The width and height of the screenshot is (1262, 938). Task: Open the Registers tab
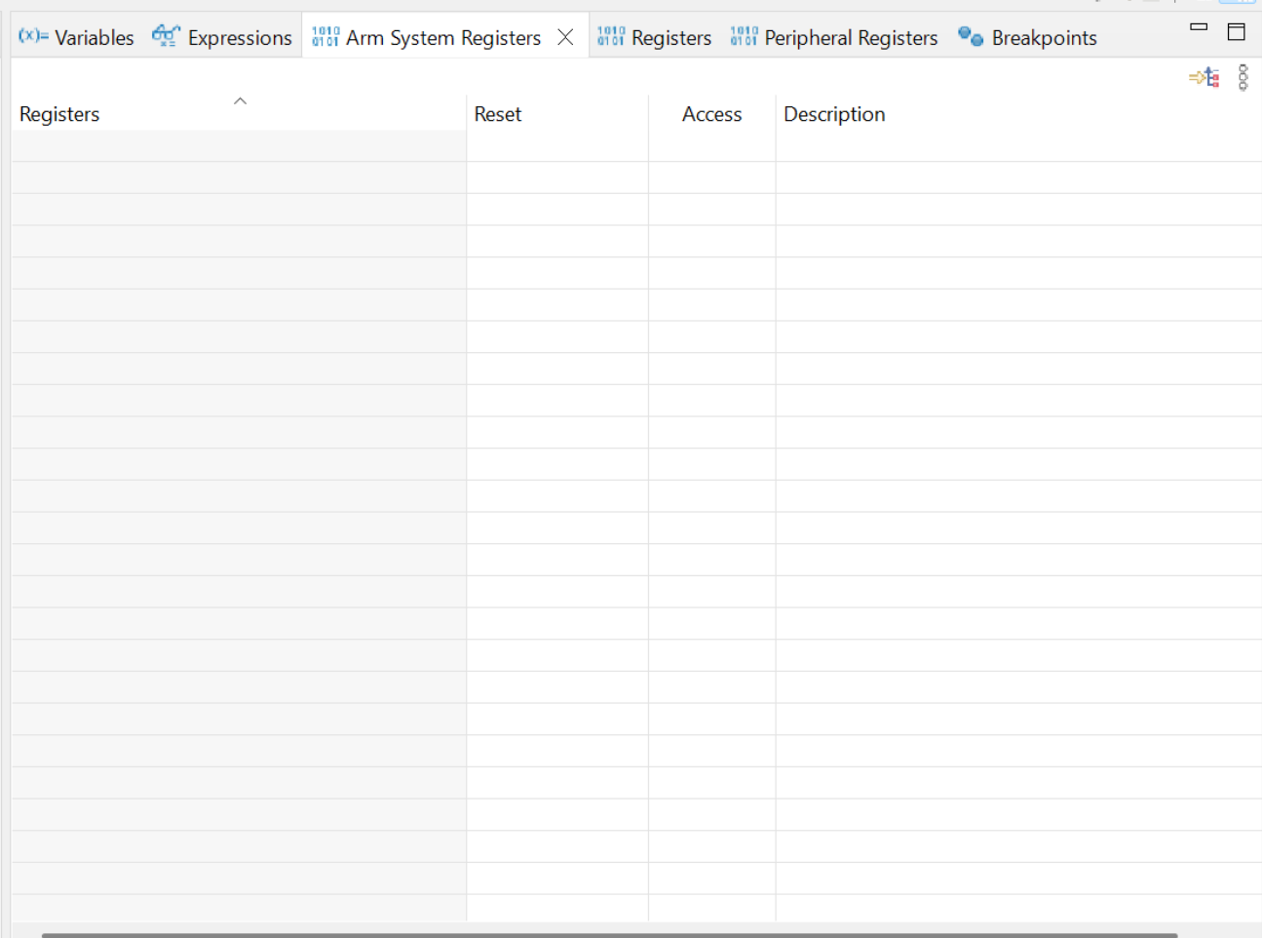[x=654, y=37]
